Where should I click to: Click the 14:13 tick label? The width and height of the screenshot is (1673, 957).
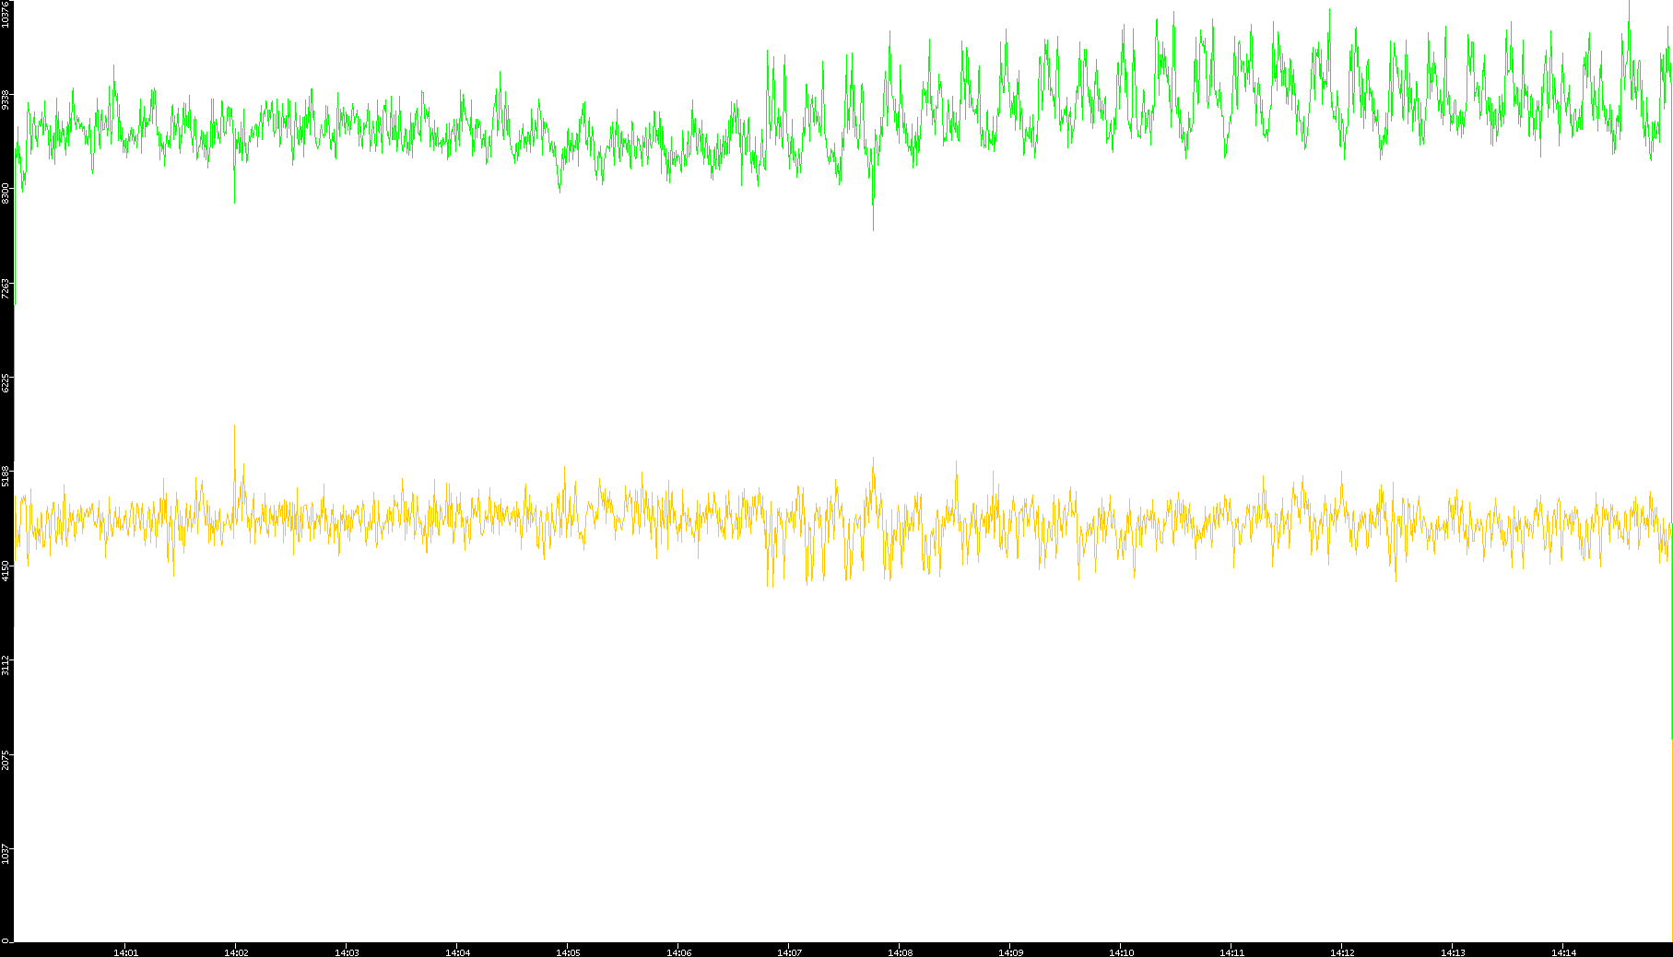(1453, 952)
